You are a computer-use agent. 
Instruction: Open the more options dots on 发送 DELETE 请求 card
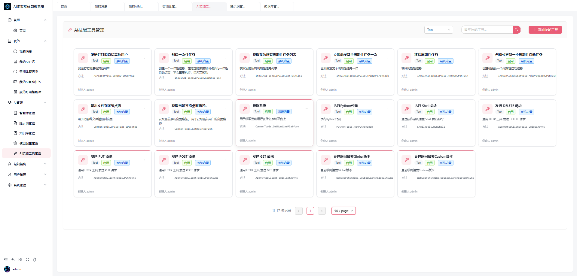[549, 109]
